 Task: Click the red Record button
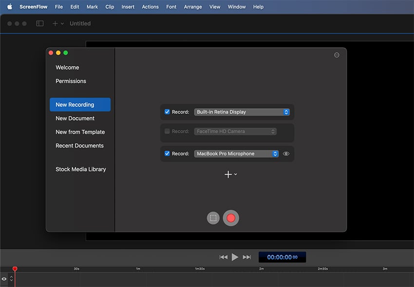tap(231, 218)
